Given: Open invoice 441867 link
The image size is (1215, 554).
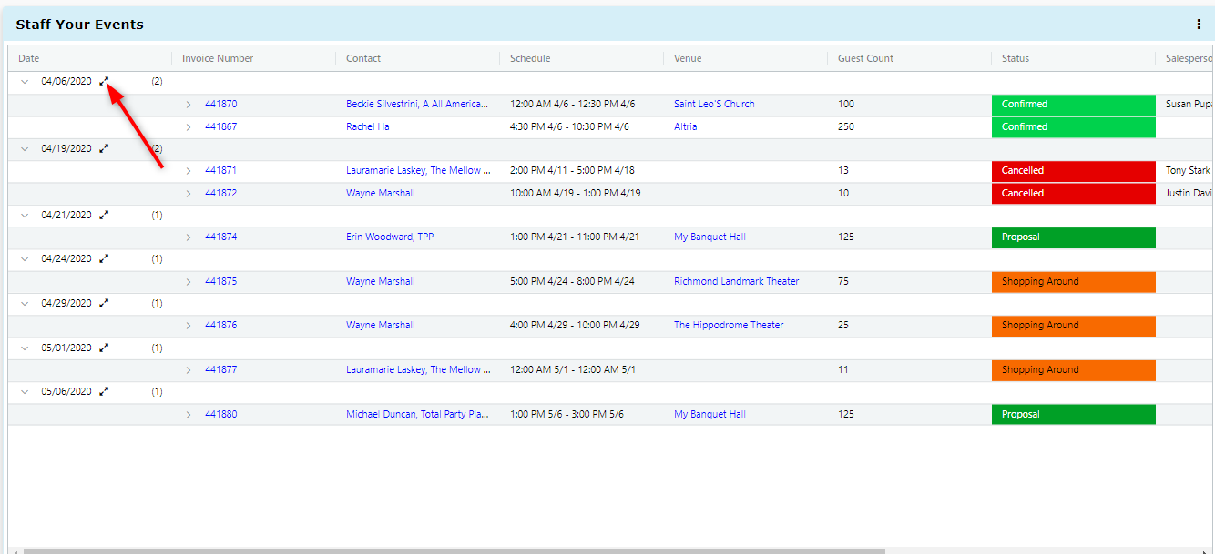Looking at the screenshot, I should [220, 126].
